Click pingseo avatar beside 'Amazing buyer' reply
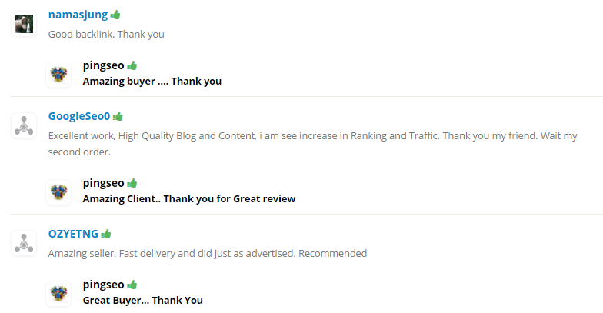Image resolution: width=603 pixels, height=313 pixels. coord(58,75)
